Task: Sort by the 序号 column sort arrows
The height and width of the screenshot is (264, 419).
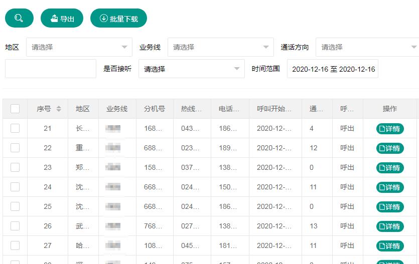Action: click(x=59, y=109)
